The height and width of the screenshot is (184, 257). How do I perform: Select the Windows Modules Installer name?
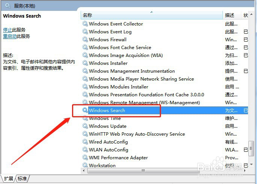(x=119, y=87)
